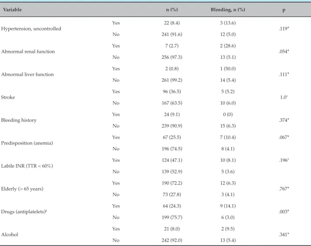Select the 'Variable' column header
Image resolution: width=311 pixels, height=246 pixels.
12,10
